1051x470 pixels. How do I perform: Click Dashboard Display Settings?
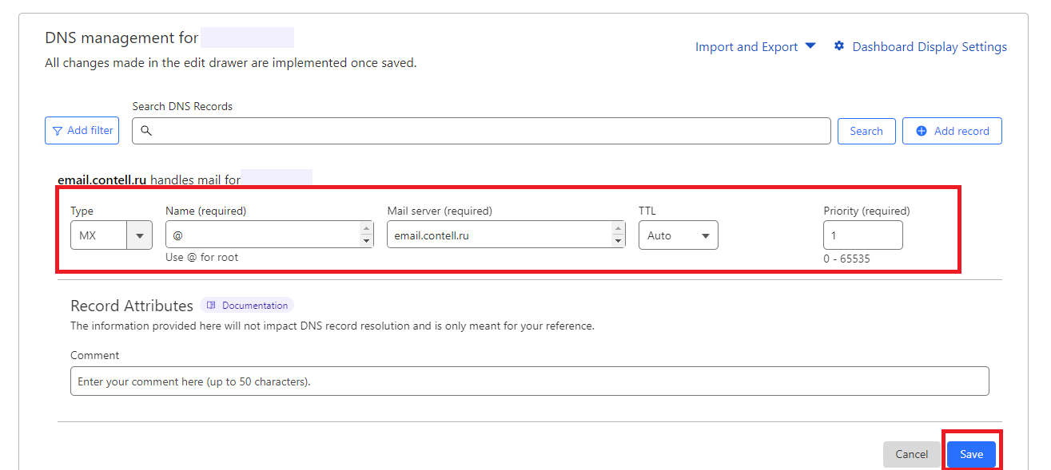tap(928, 46)
